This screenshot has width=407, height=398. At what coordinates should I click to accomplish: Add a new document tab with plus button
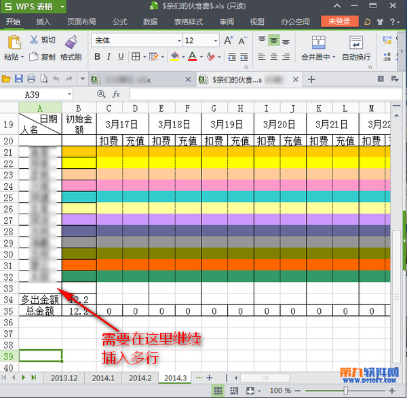312,79
